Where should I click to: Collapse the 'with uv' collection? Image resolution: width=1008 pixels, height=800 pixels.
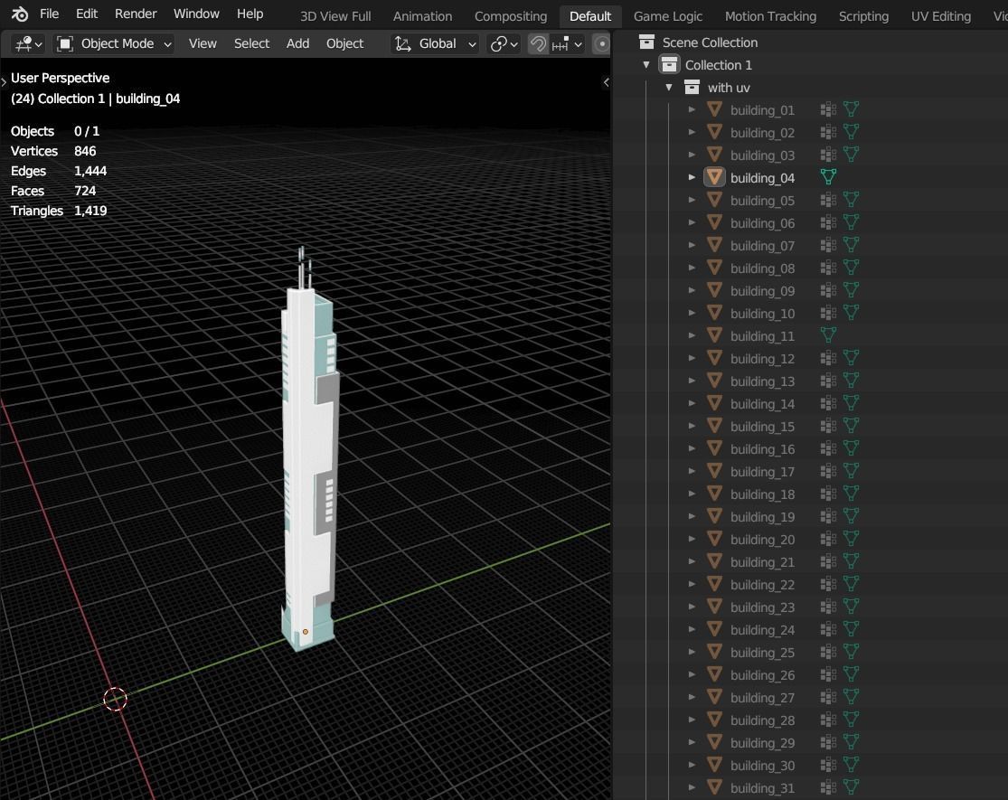669,88
